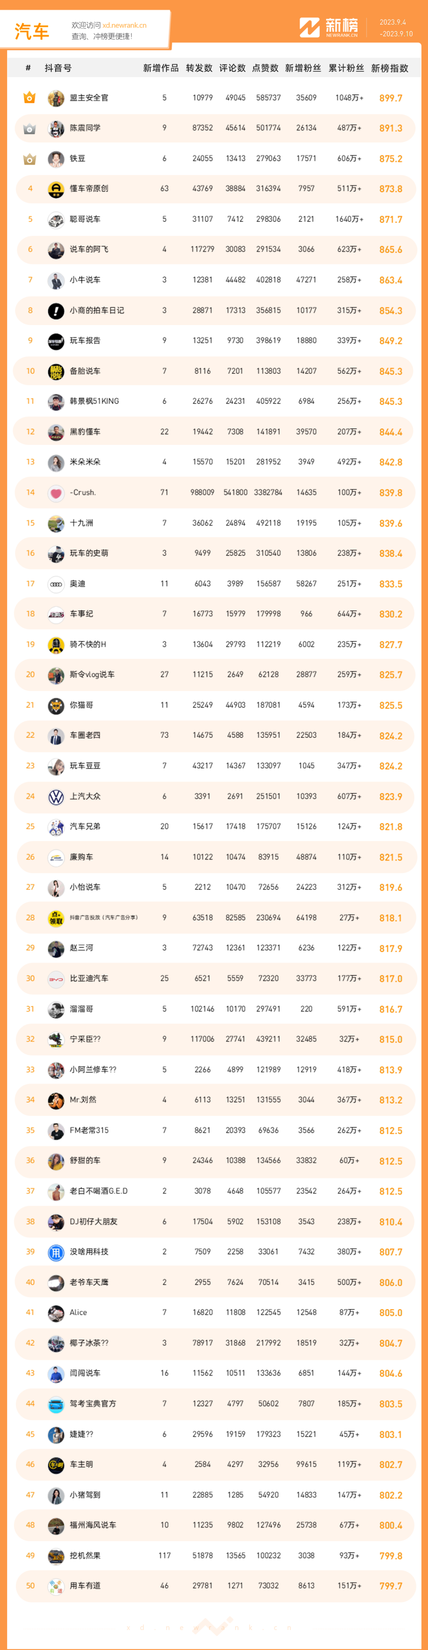The height and width of the screenshot is (1650, 428).
Task: Click the 新榜指数 column header
Action: coord(390,68)
